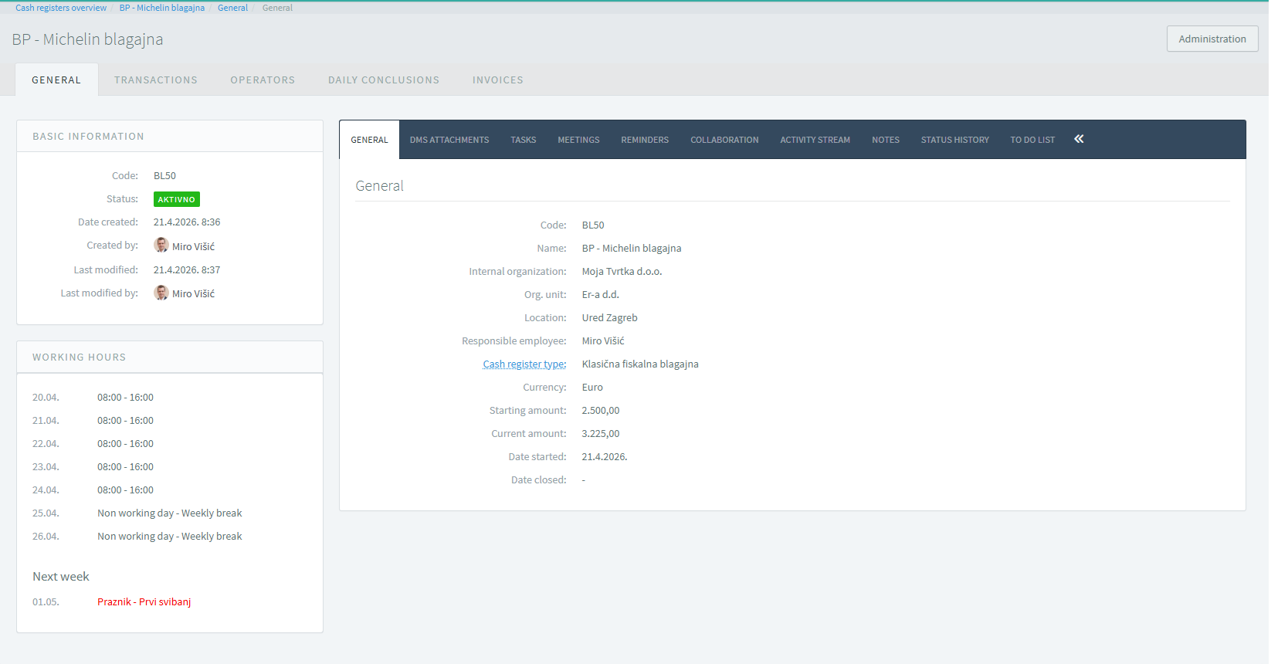
Task: Switch to the Transactions tab
Action: [x=156, y=80]
